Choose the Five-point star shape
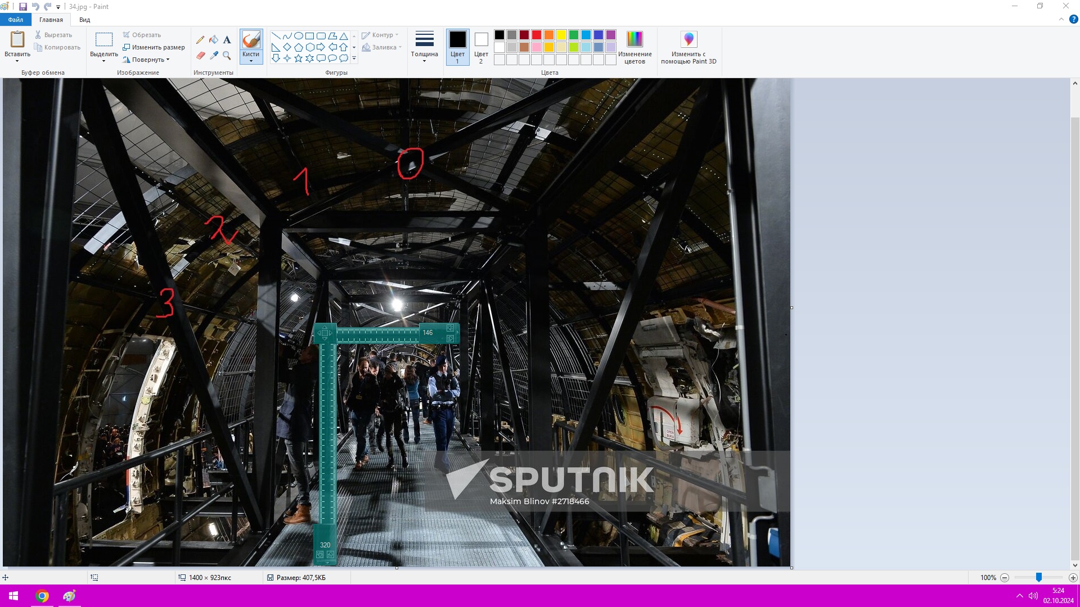Viewport: 1080px width, 607px height. tap(298, 58)
